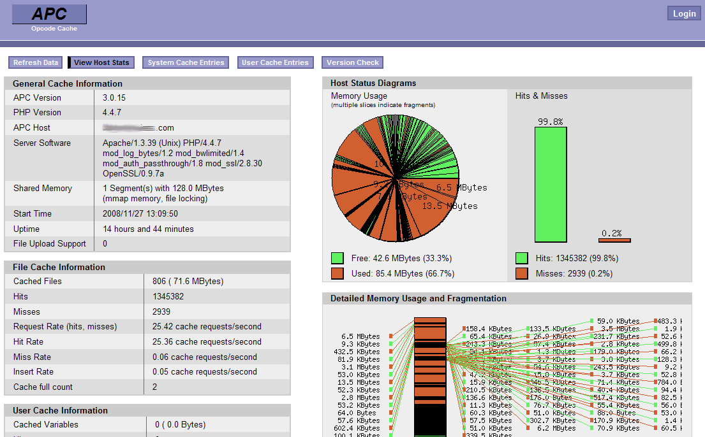Click the User Cache Information header
Screen dimensions: 705x437
tap(60, 410)
